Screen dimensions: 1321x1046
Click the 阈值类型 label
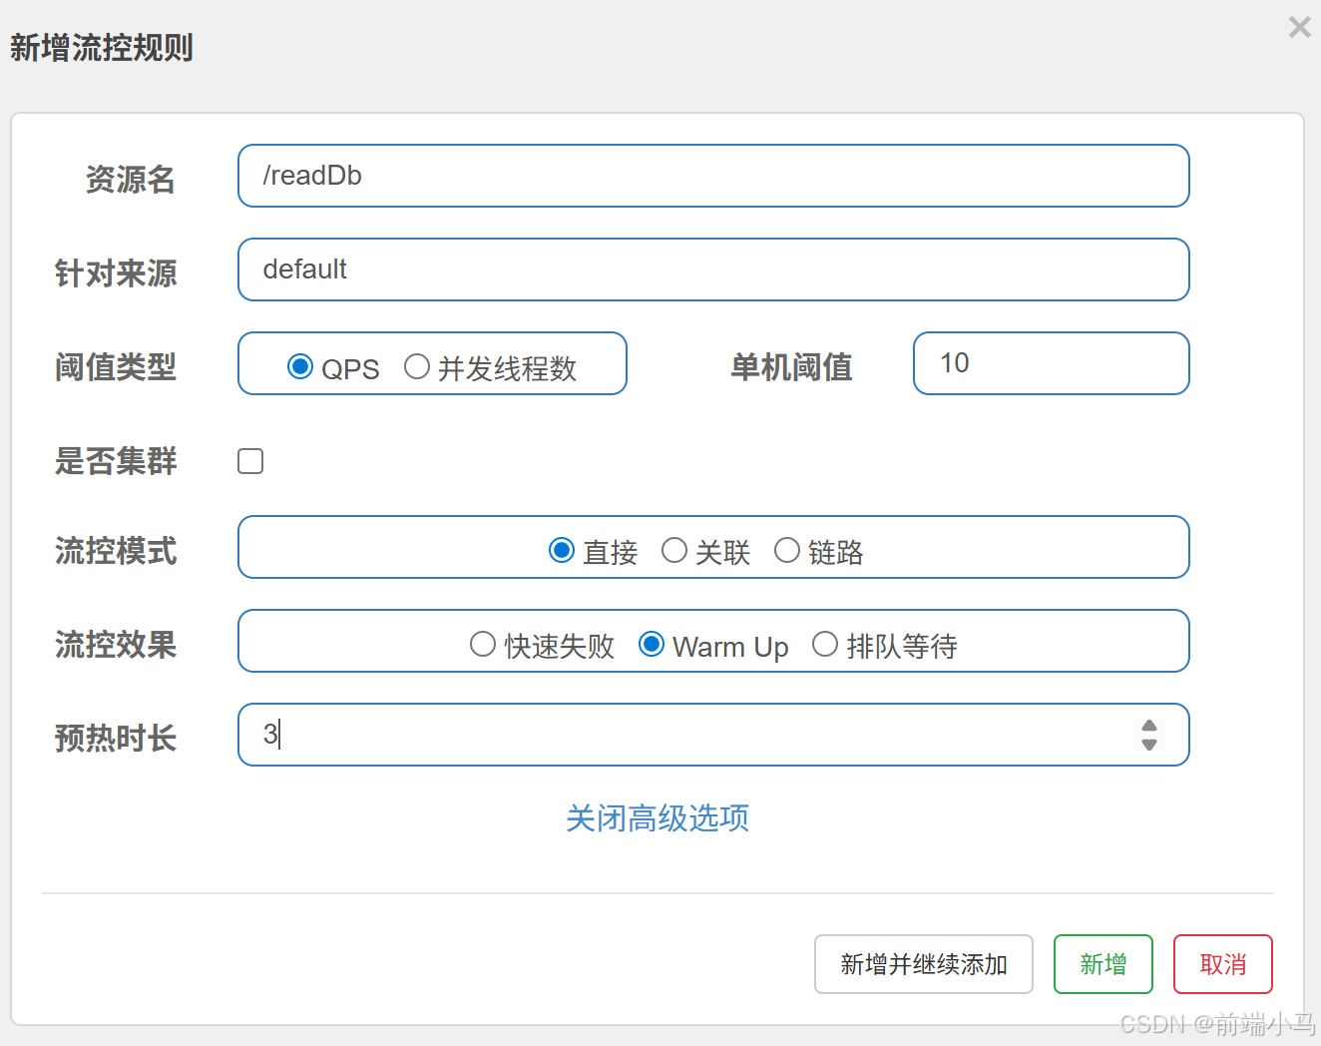pos(116,367)
